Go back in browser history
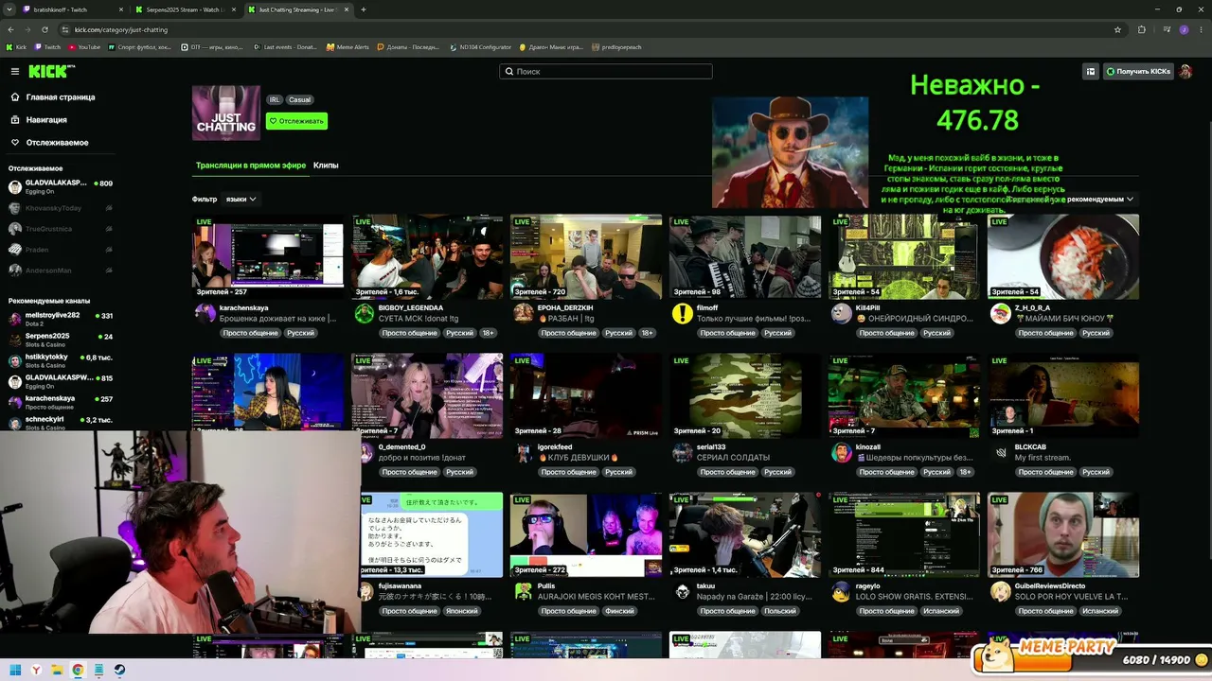The image size is (1212, 681). point(10,29)
